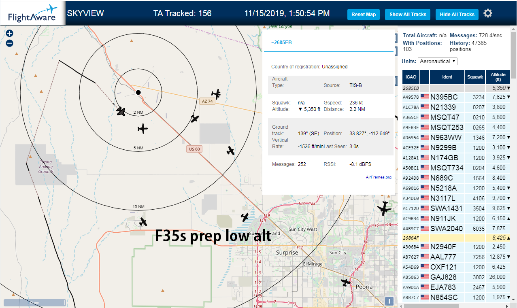Click the receiver location dot on map

(x=138, y=92)
